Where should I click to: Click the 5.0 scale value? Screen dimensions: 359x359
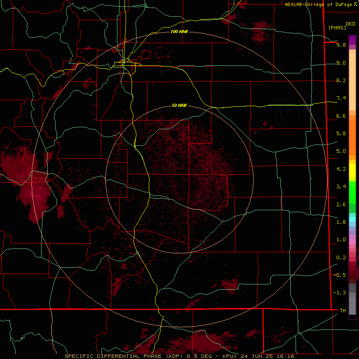(x=341, y=151)
